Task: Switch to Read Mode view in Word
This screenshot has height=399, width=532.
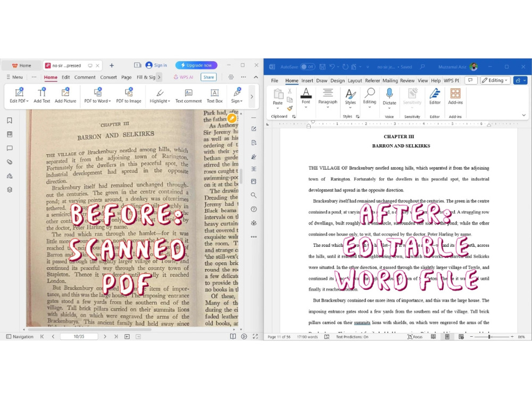Action: [433, 337]
